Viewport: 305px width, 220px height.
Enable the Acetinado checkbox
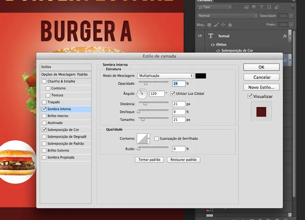(x=44, y=123)
